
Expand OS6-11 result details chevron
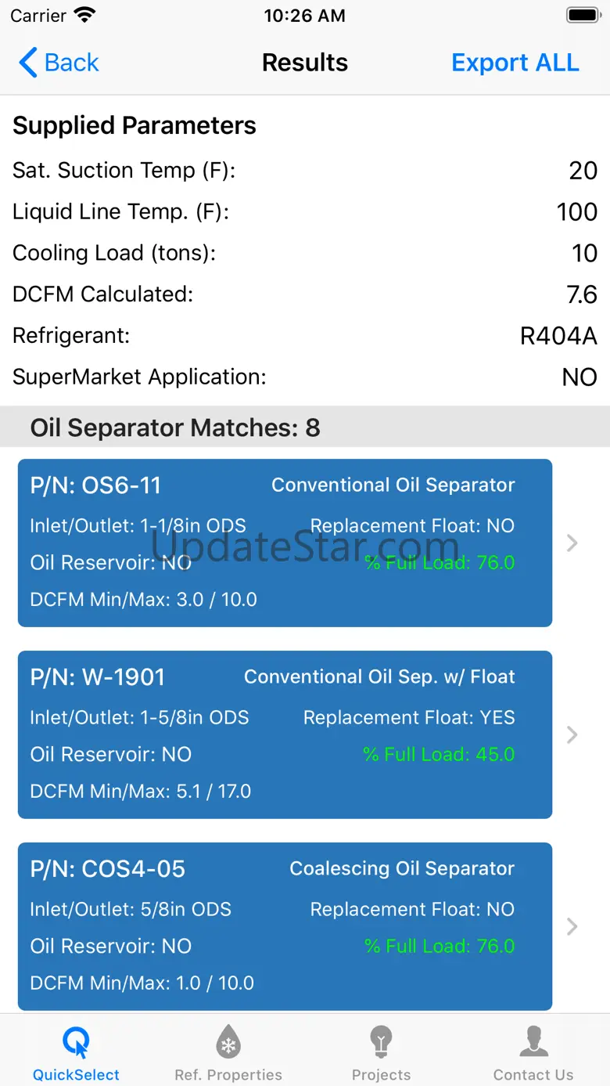[572, 543]
